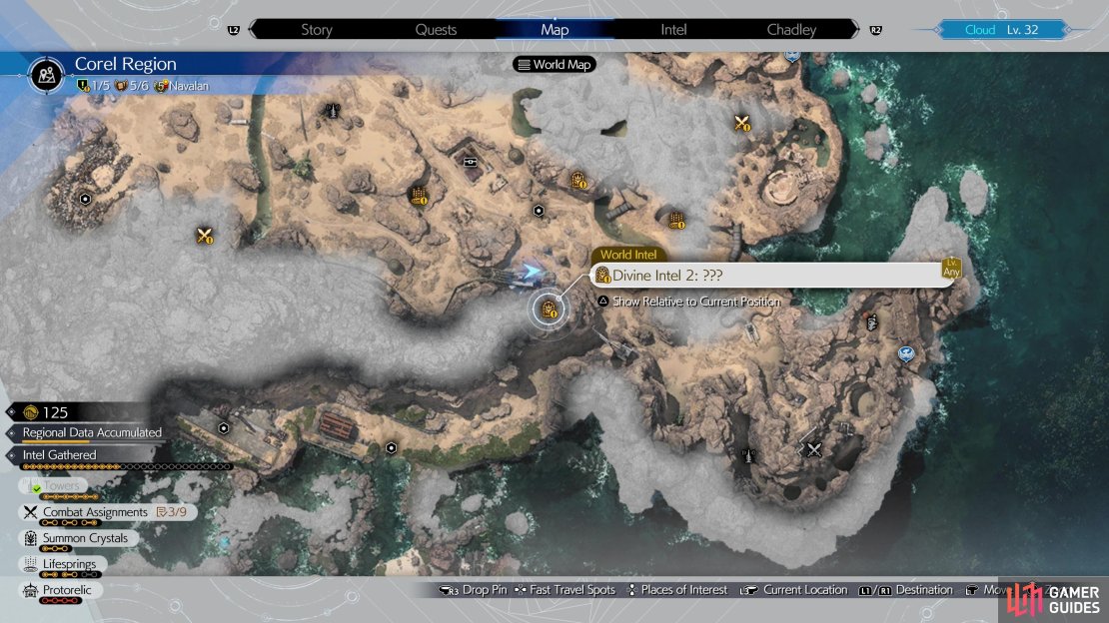Click the divine intel marker left of the chest

tap(419, 195)
